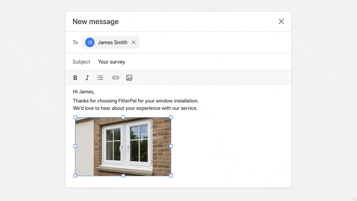The image size is (357, 201).
Task: Close the New message dialog
Action: point(281,21)
